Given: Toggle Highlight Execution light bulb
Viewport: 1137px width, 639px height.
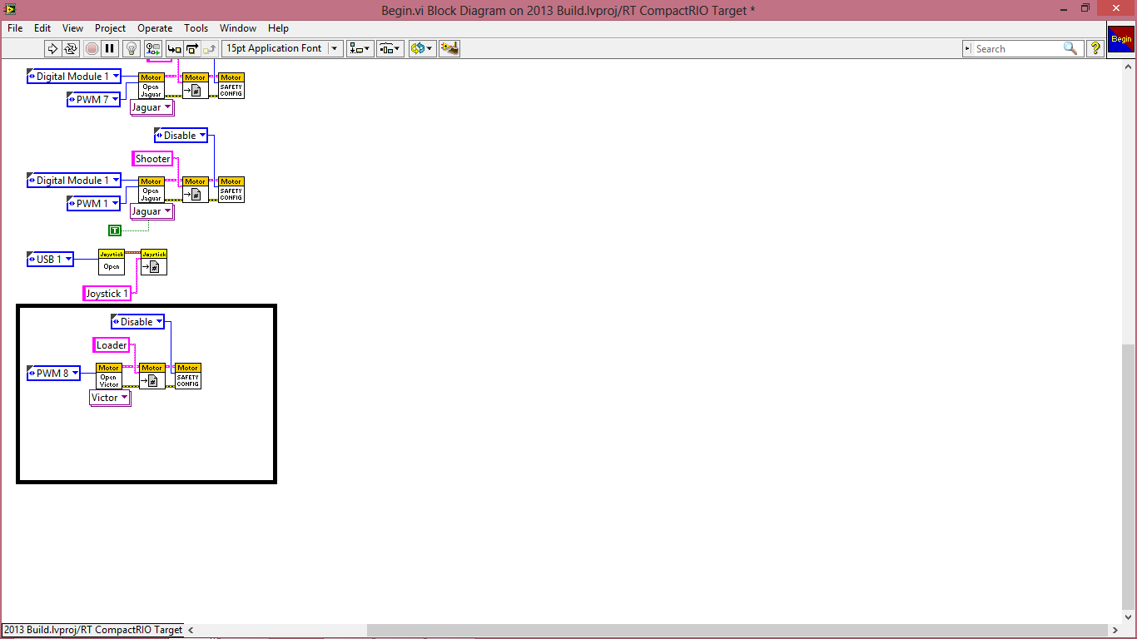Looking at the screenshot, I should pos(131,48).
